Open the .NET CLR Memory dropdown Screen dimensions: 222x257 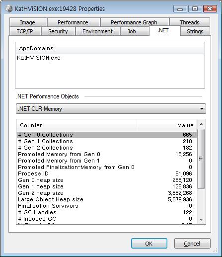coord(111,109)
